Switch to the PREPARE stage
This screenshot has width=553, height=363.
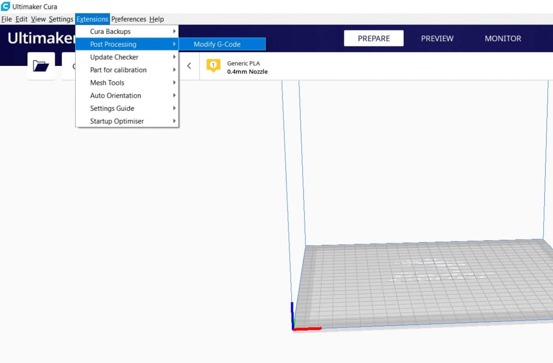click(x=374, y=39)
